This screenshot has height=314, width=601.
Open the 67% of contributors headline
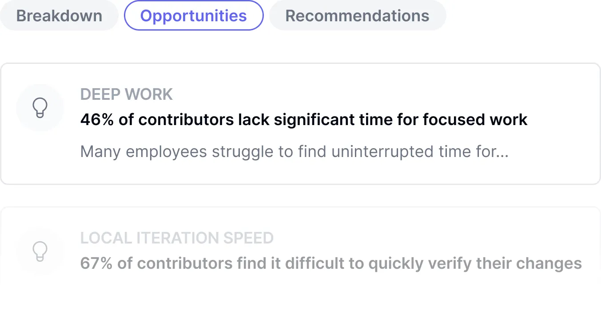330,263
